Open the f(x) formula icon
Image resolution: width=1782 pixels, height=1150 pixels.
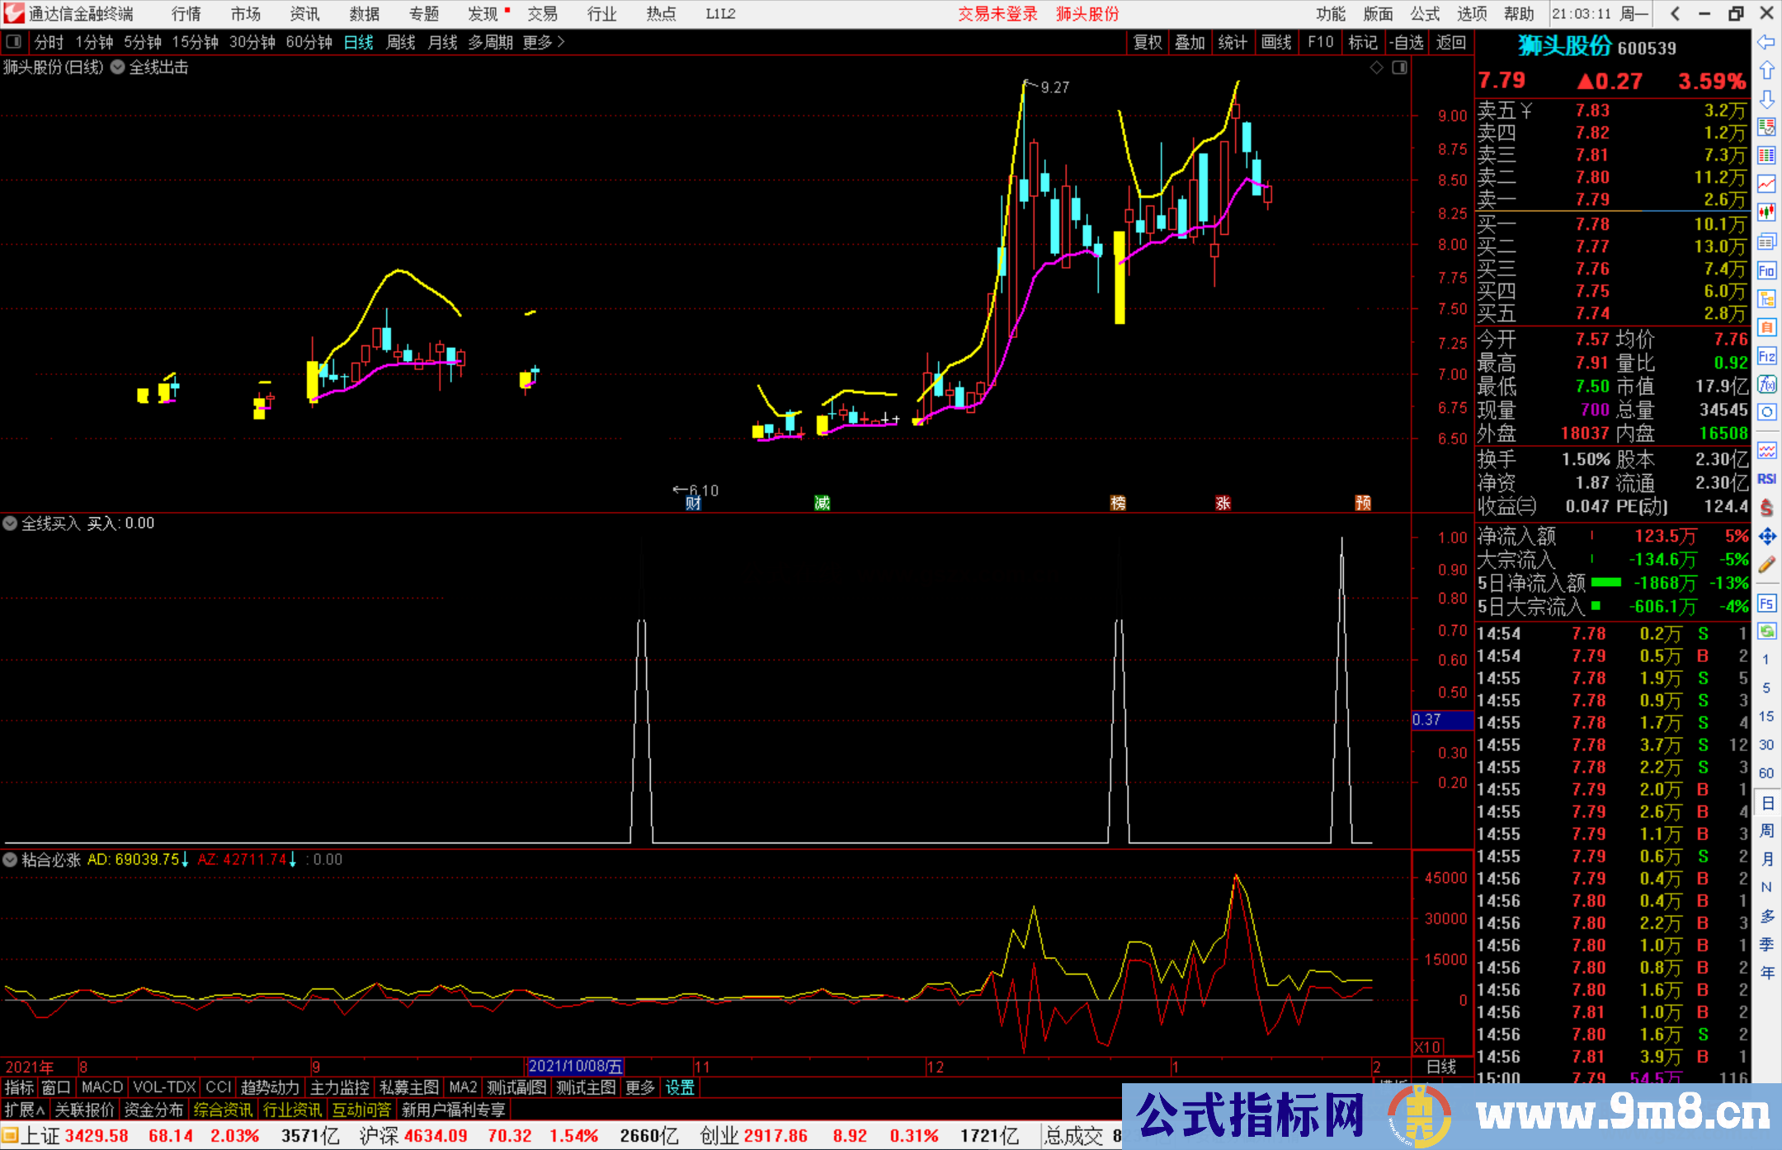pos(1766,384)
